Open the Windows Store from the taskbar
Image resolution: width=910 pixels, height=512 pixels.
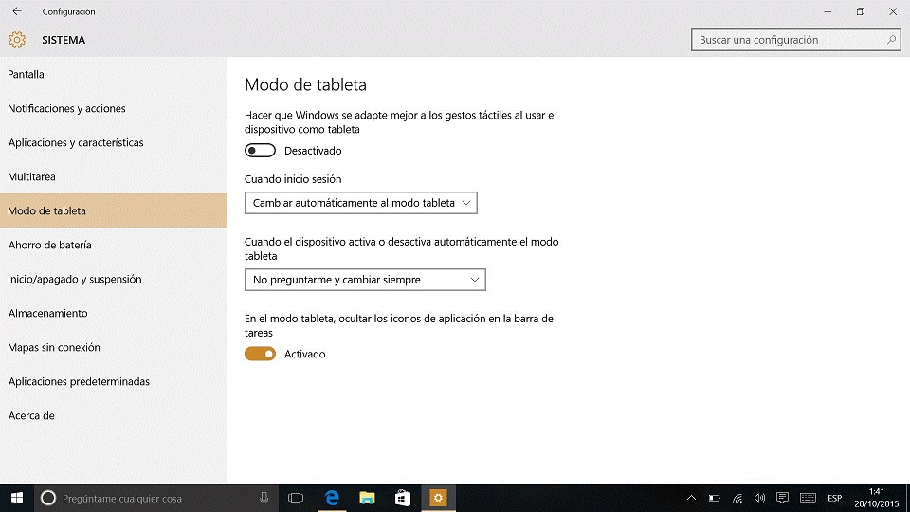tap(402, 498)
